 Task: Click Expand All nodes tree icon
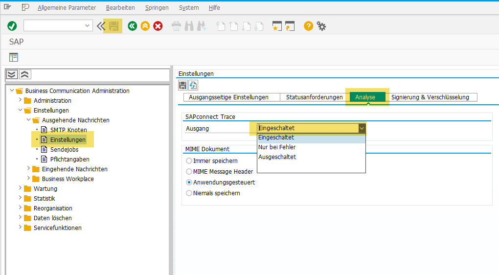coord(12,74)
